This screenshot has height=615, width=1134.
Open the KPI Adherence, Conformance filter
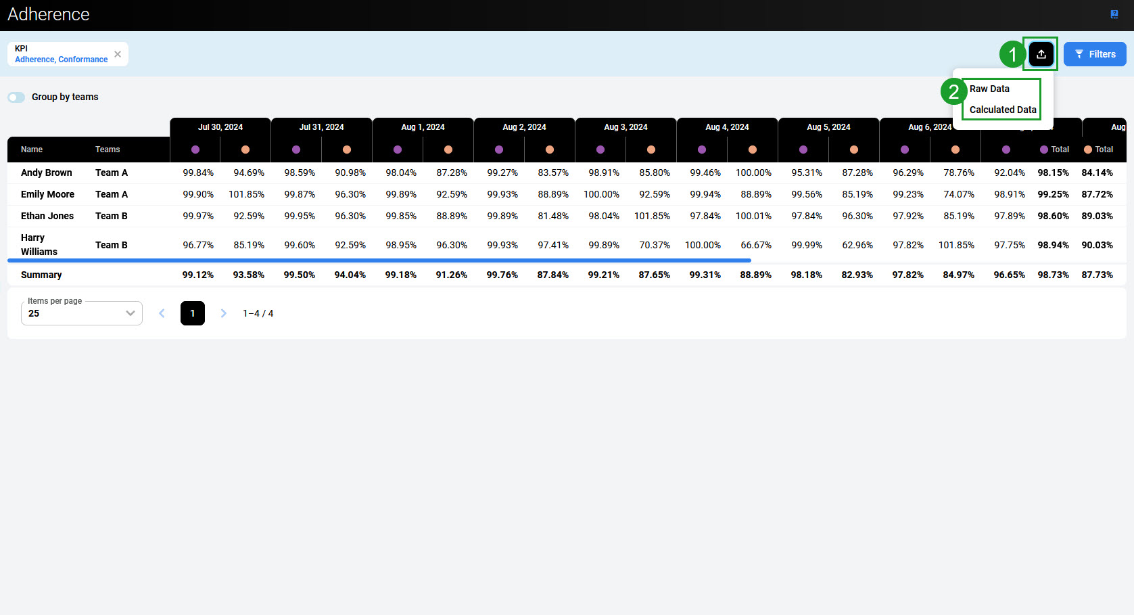[x=61, y=54]
